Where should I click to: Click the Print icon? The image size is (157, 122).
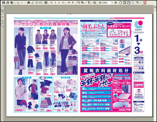point(8,3)
